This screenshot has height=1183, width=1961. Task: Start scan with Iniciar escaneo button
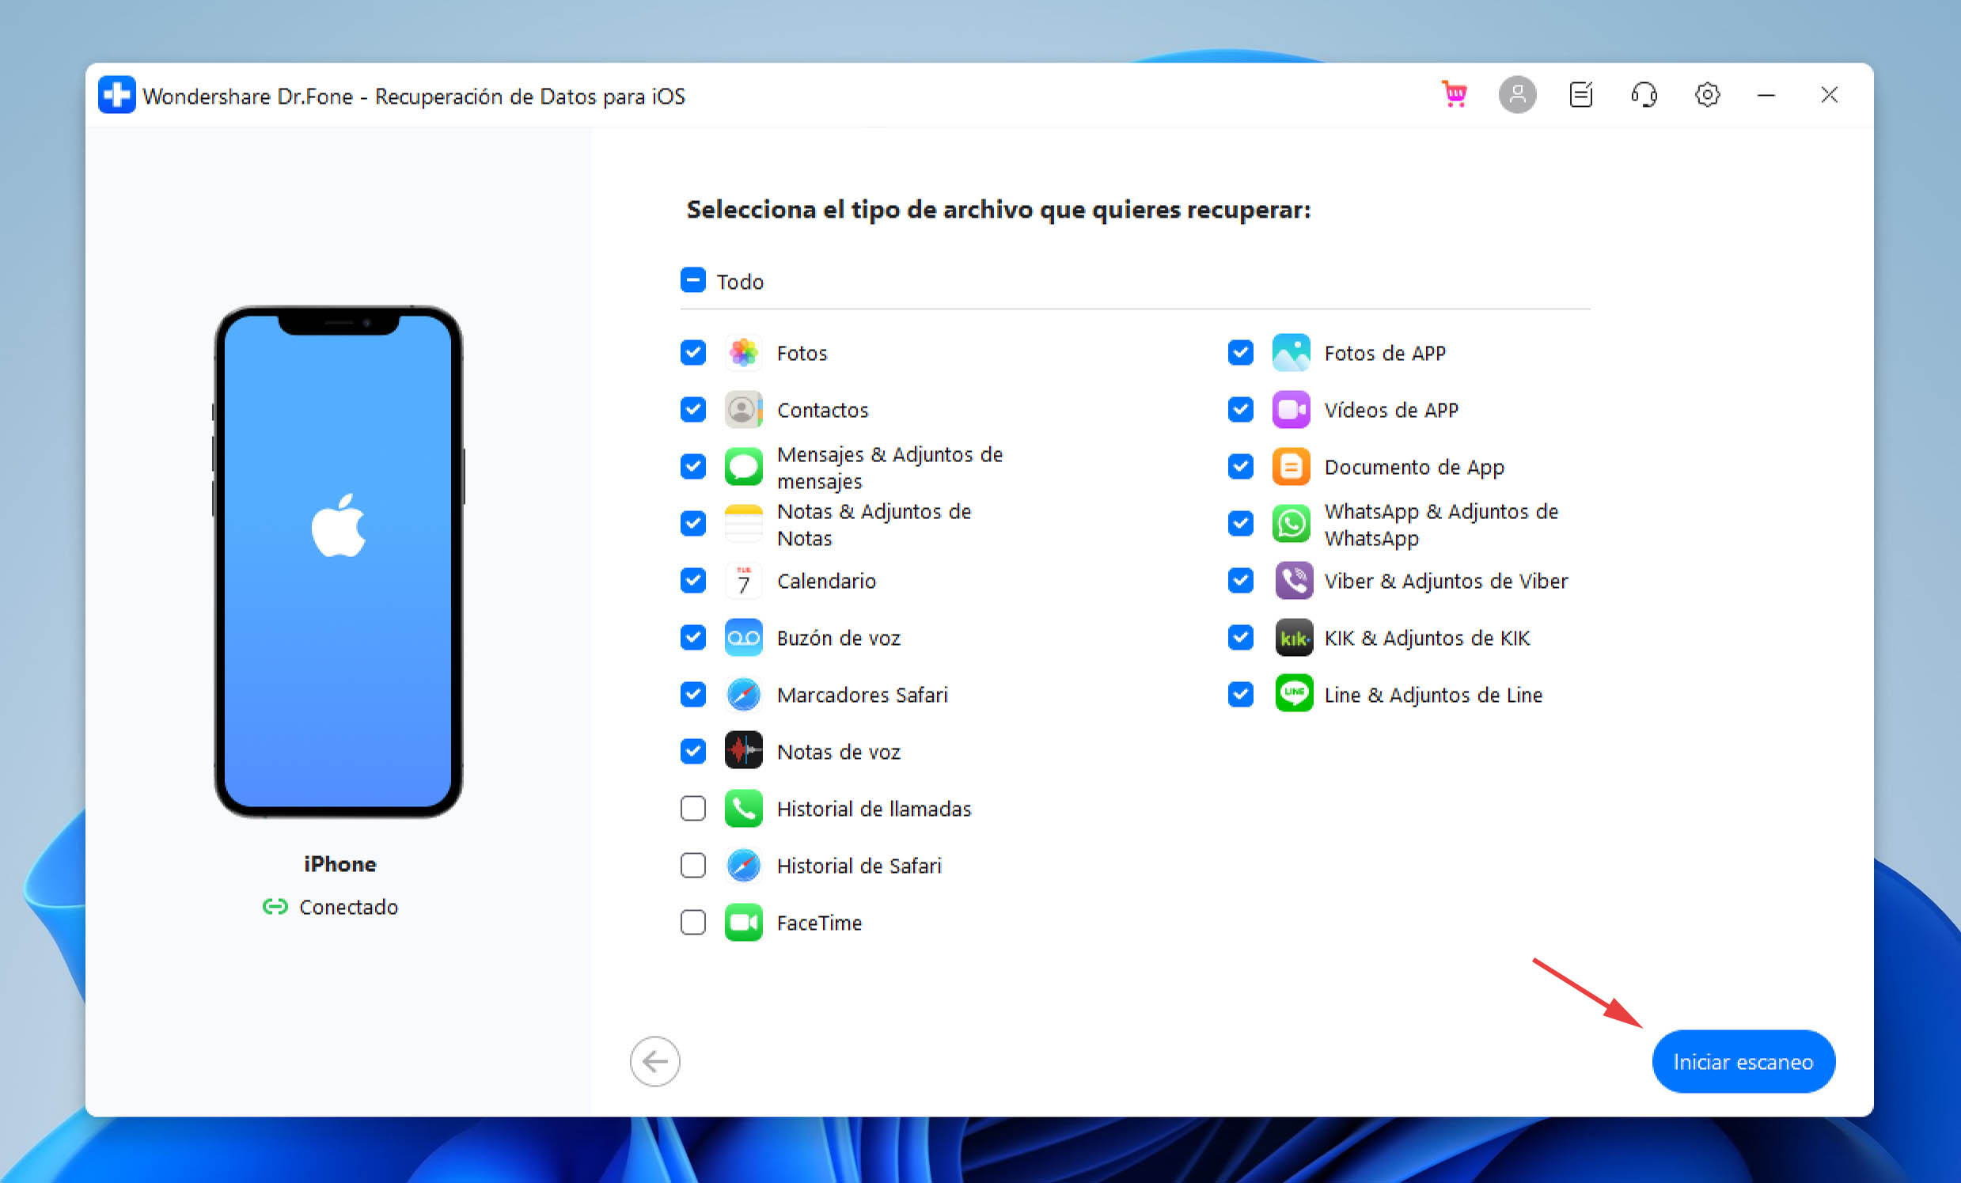[1743, 1061]
